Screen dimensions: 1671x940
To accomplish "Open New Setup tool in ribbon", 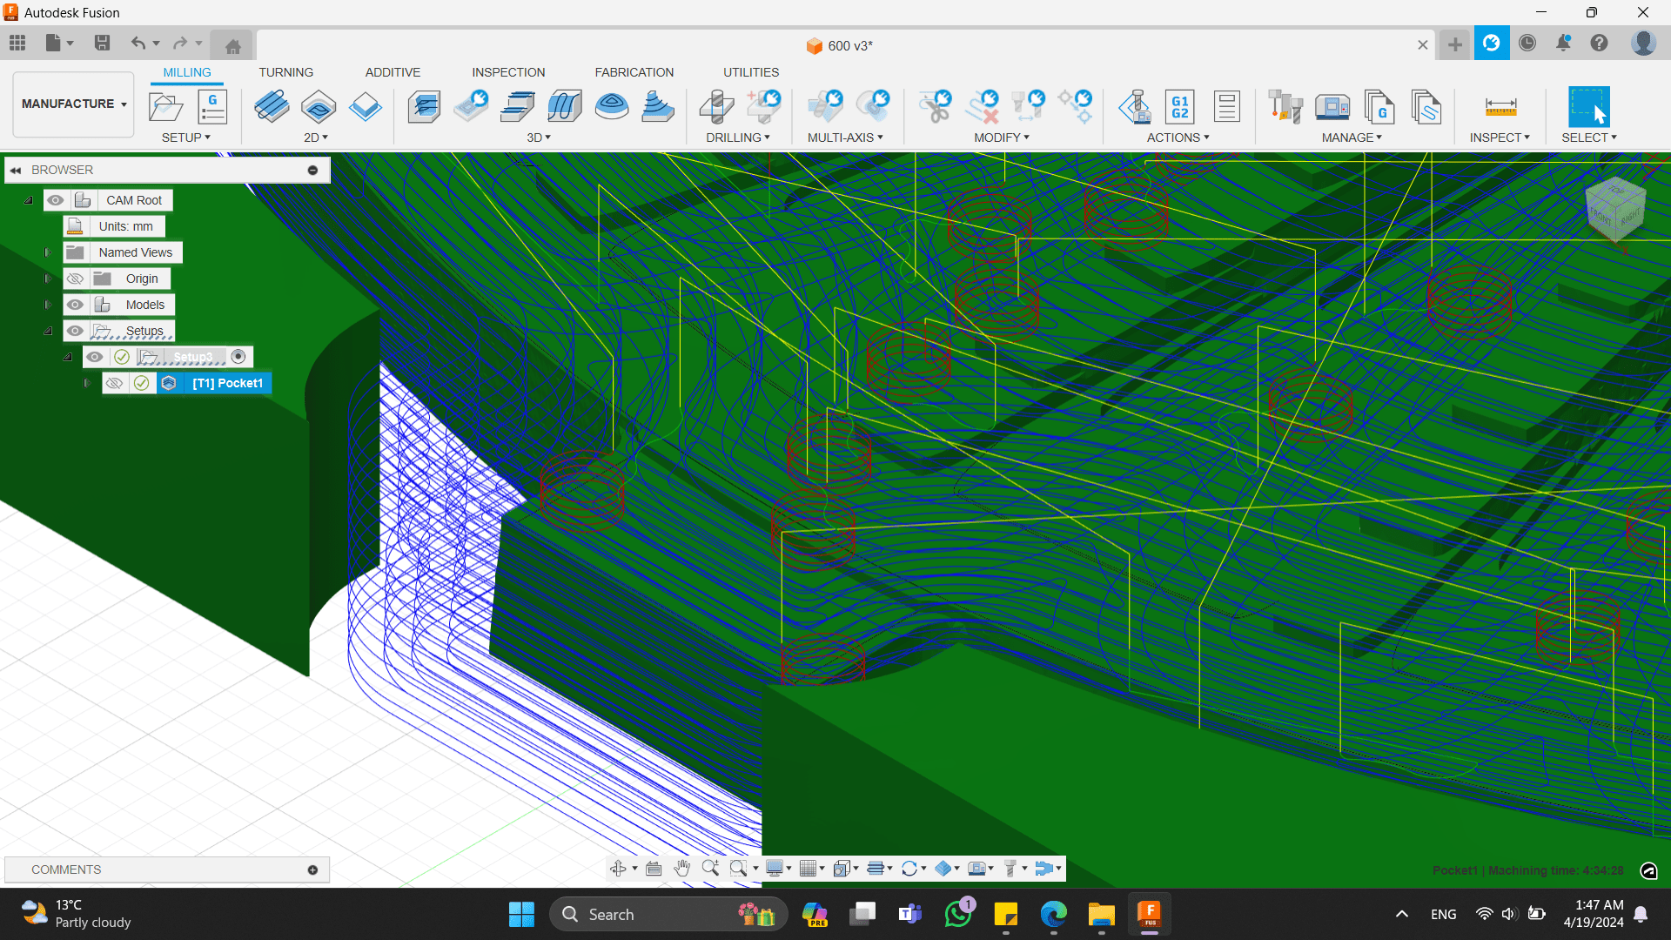I will pos(165,107).
